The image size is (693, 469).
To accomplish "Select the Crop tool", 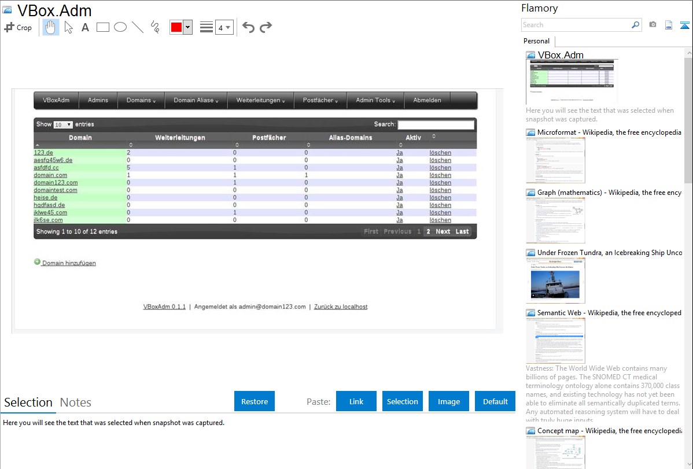I will click(18, 27).
